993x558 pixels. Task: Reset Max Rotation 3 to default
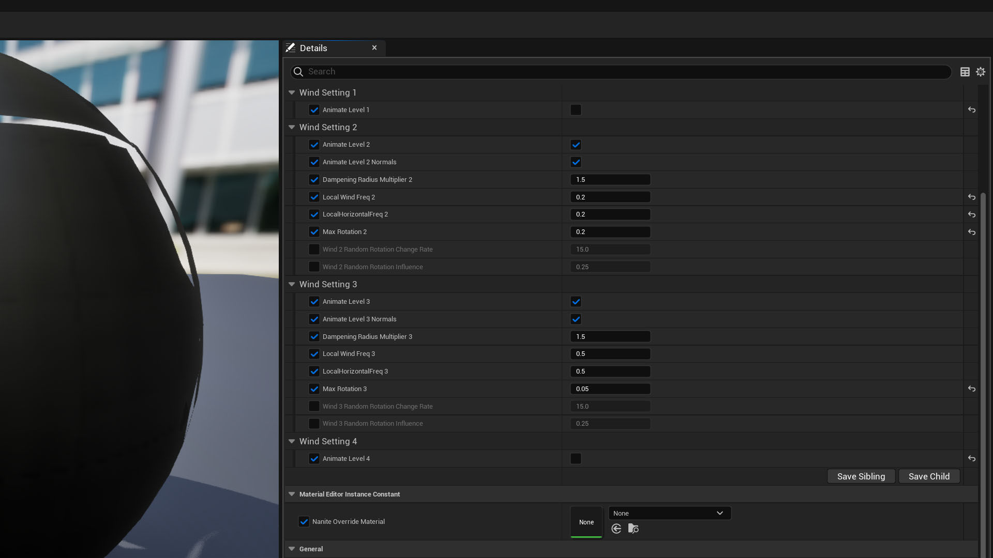(x=972, y=389)
